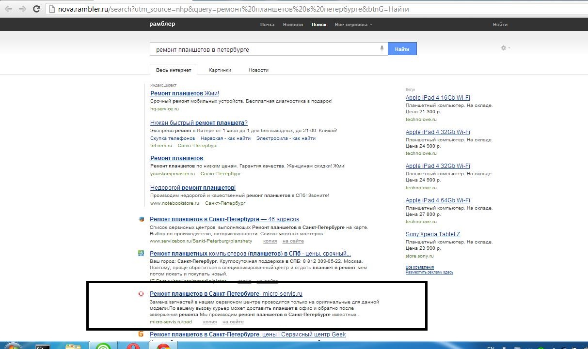The height and width of the screenshot is (349, 588).
Task: Click Разместить рекламу здесь link
Action: [429, 272]
